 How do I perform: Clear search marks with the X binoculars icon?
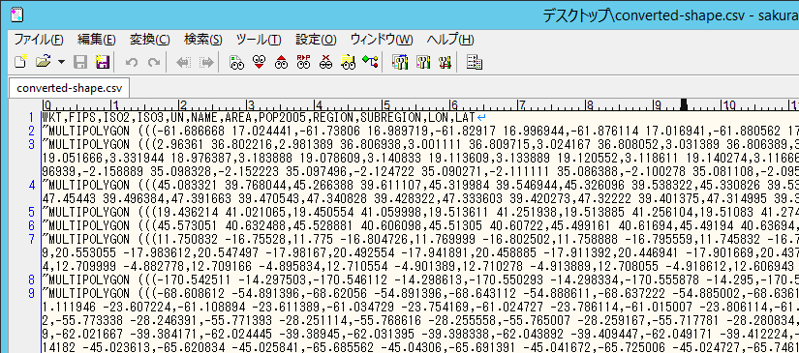point(325,63)
